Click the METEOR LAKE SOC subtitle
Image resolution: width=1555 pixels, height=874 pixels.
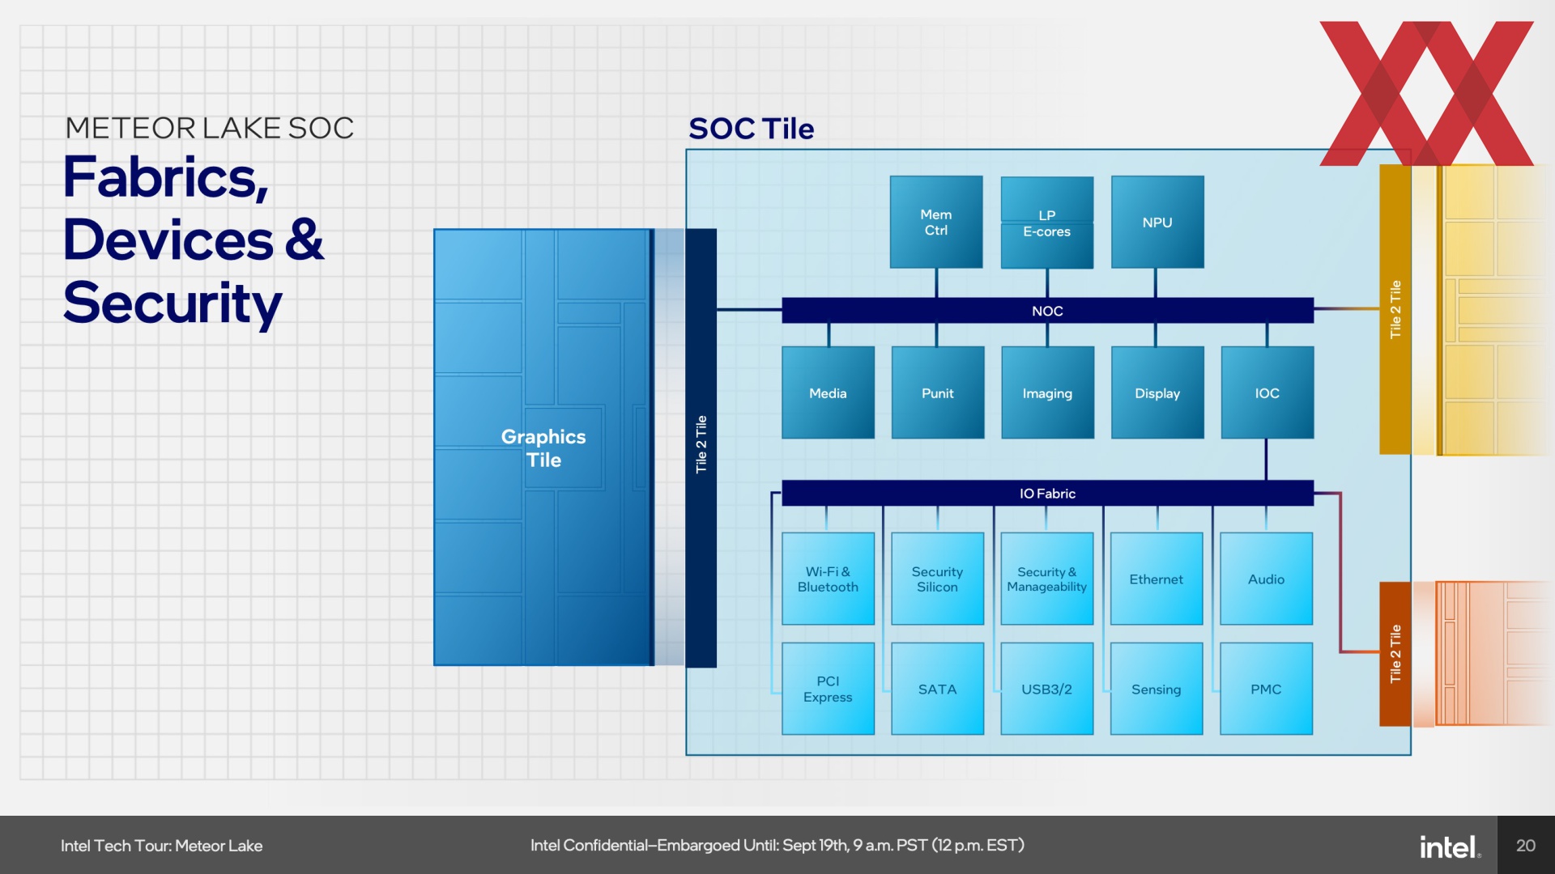coord(209,128)
